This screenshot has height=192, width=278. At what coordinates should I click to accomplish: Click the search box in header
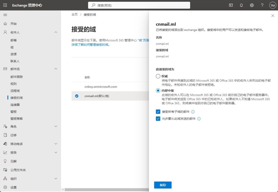139,5
